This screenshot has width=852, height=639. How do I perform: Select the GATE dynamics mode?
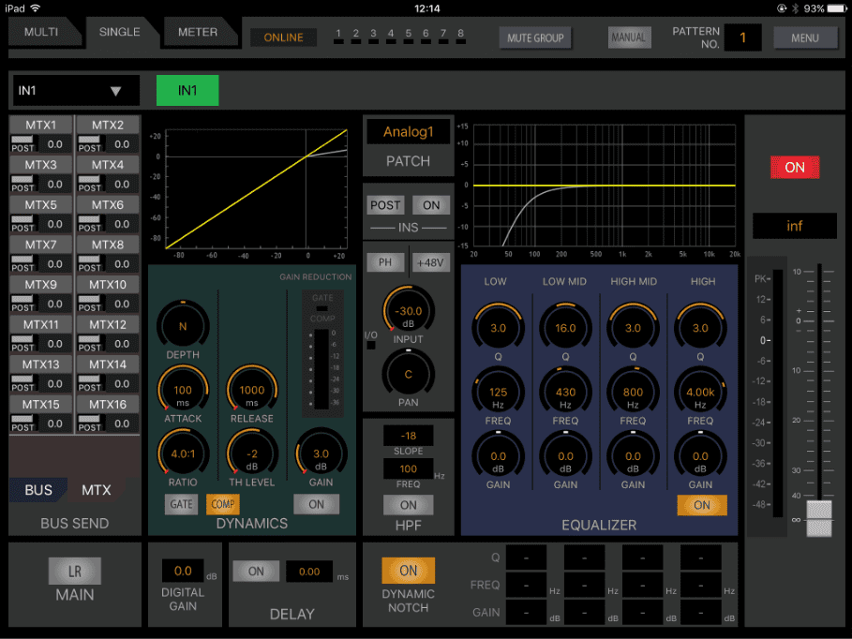point(181,504)
